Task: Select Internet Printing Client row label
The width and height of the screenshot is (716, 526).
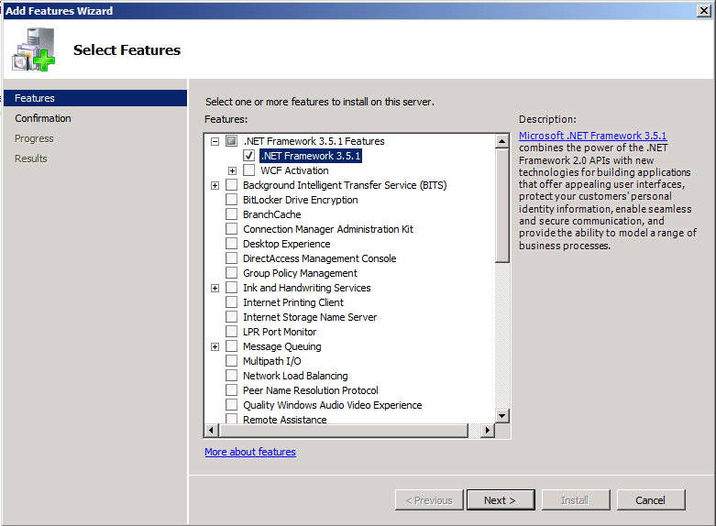Action: pos(293,302)
